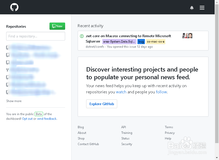Click the vertical page scrollbar
The width and height of the screenshot is (219, 160).
click(217, 77)
